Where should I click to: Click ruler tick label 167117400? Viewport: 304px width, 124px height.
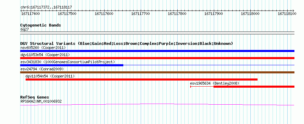[30, 14]
